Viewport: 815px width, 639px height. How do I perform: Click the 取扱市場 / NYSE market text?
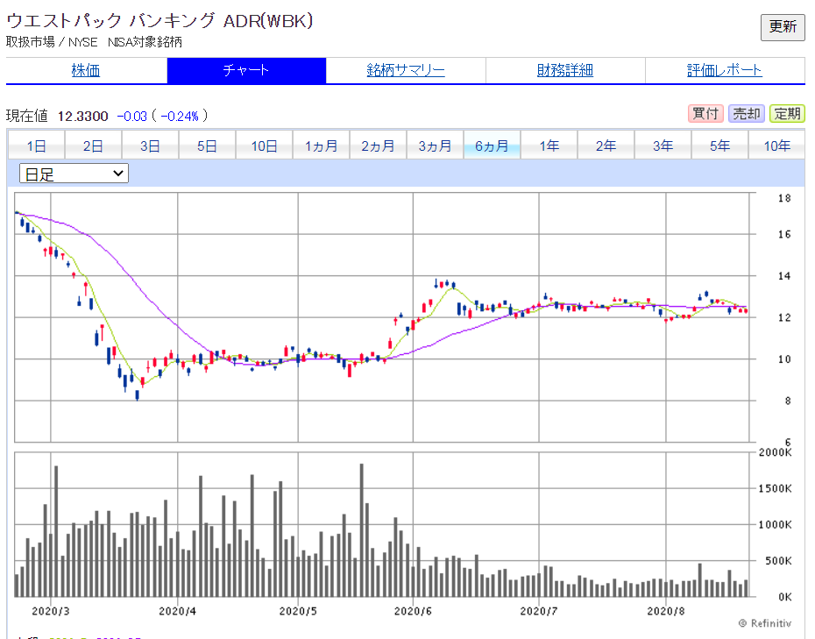(52, 42)
